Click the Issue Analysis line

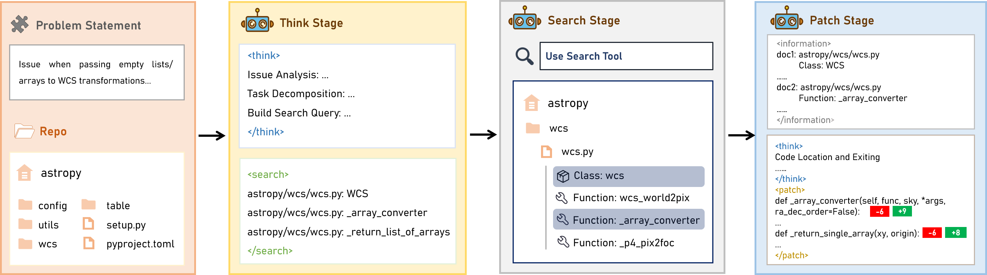288,75
